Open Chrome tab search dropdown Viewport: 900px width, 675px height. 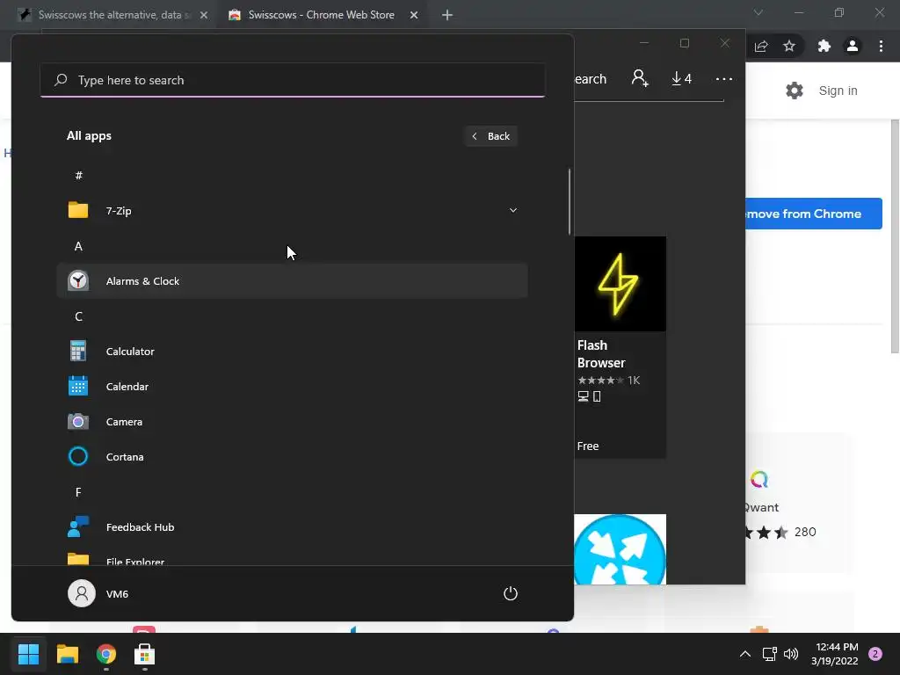point(758,12)
